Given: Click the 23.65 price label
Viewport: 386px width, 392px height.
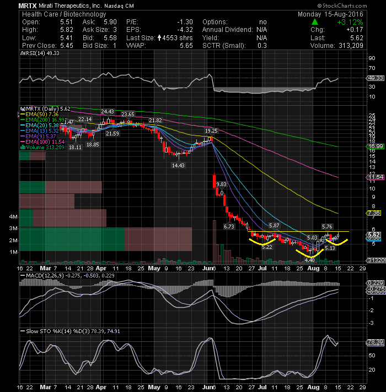Looking at the screenshot, I should 128,115.
